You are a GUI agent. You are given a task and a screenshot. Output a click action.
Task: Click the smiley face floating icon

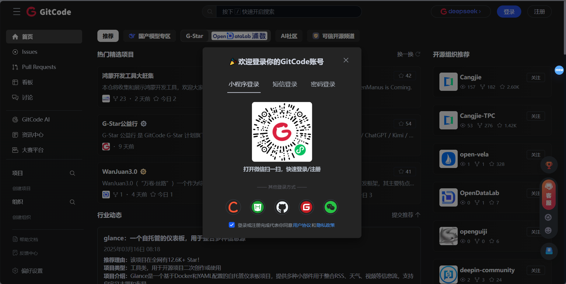click(548, 230)
